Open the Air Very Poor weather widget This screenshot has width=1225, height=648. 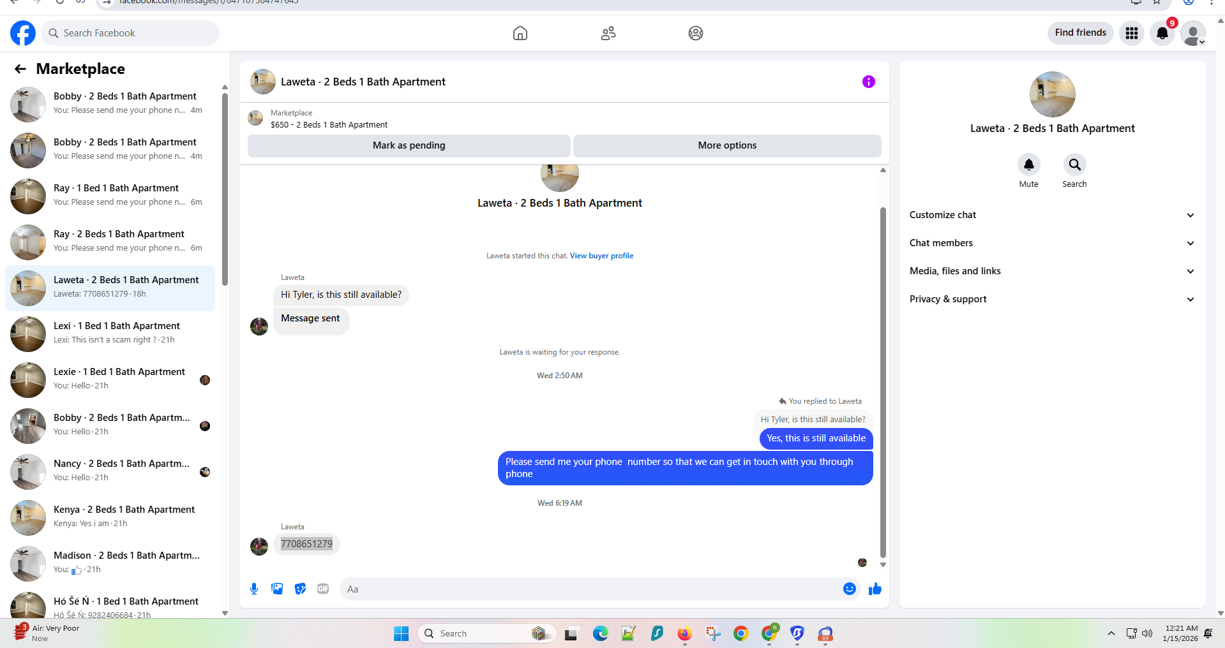point(48,633)
